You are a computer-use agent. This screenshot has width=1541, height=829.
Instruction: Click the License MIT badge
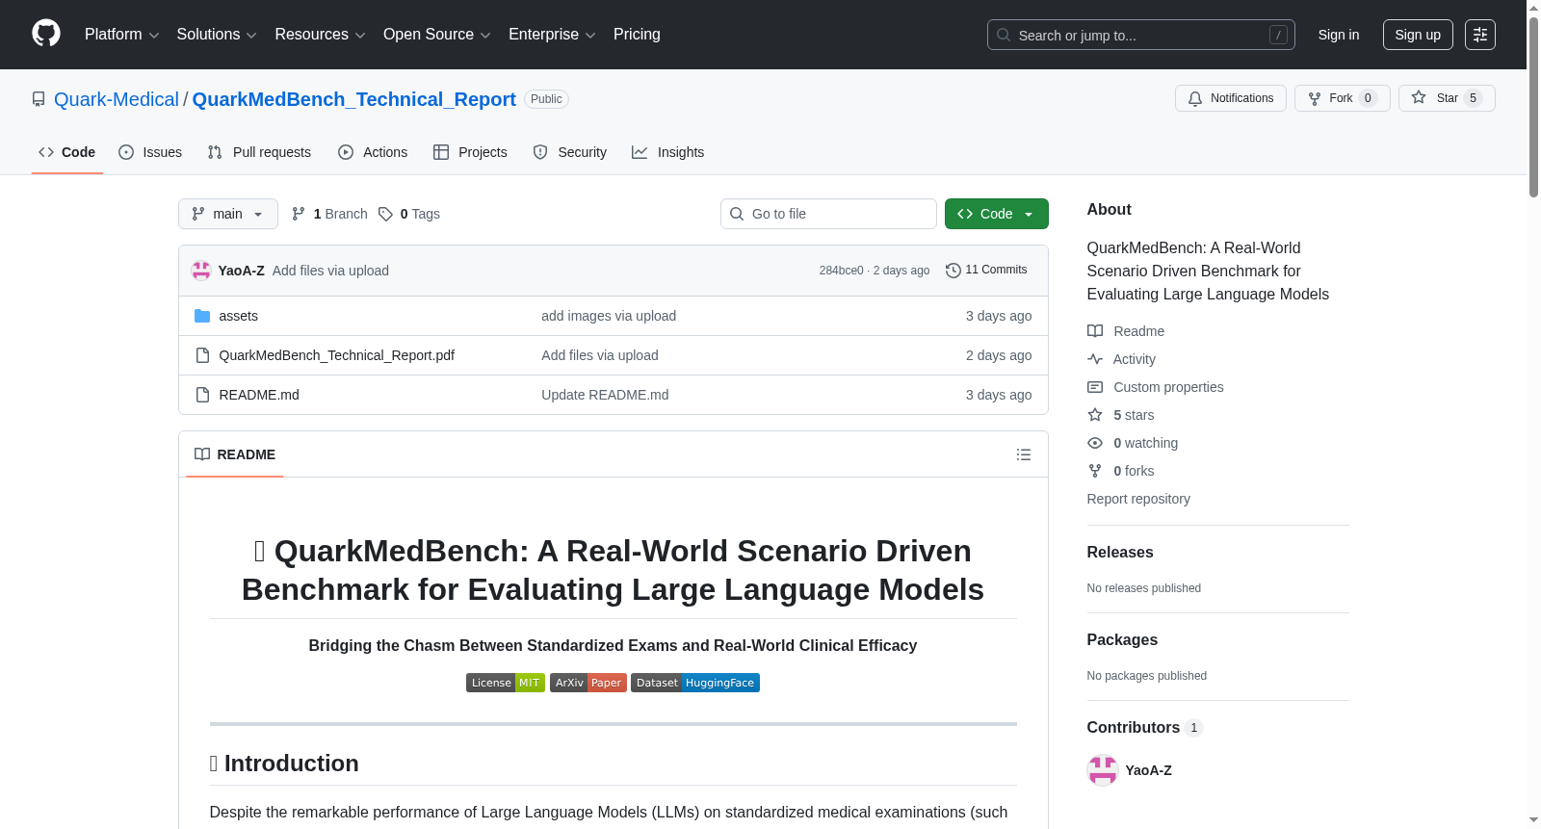click(506, 683)
